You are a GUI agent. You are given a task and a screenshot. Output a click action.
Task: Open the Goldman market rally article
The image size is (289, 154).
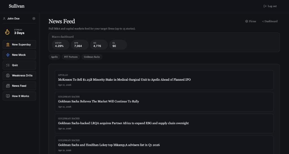pos(98,101)
